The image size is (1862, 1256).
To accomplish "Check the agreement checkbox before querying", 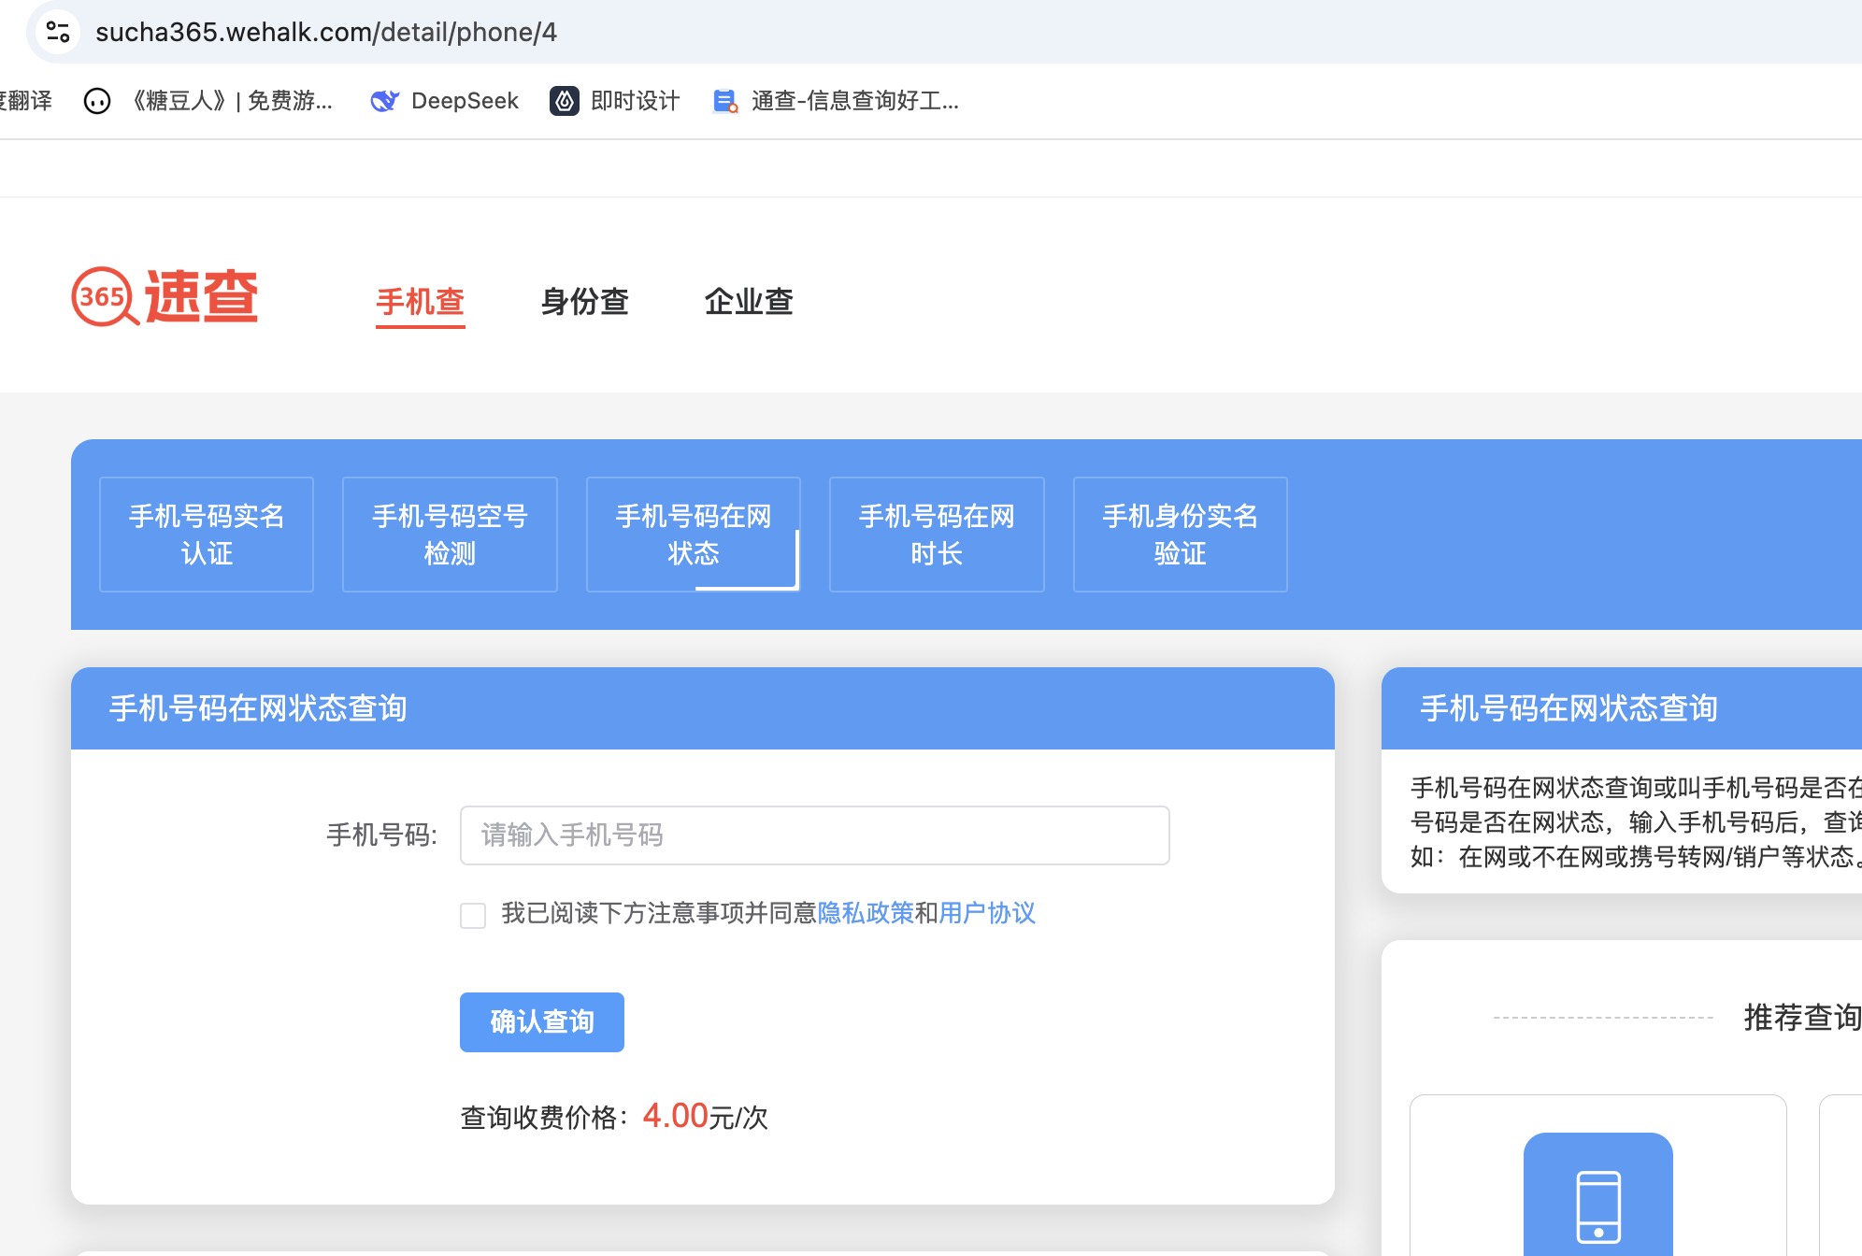I will [x=473, y=915].
